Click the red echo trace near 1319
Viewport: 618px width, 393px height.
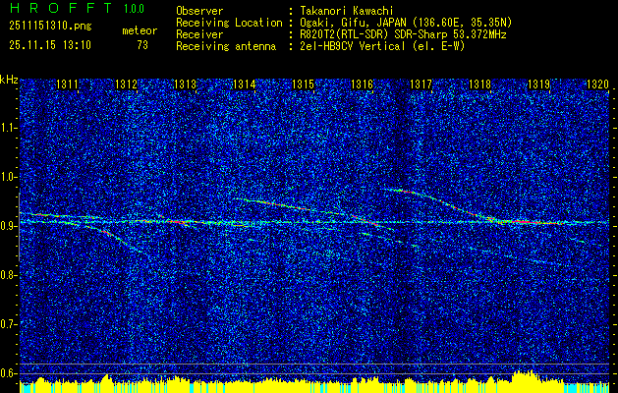[x=533, y=222]
